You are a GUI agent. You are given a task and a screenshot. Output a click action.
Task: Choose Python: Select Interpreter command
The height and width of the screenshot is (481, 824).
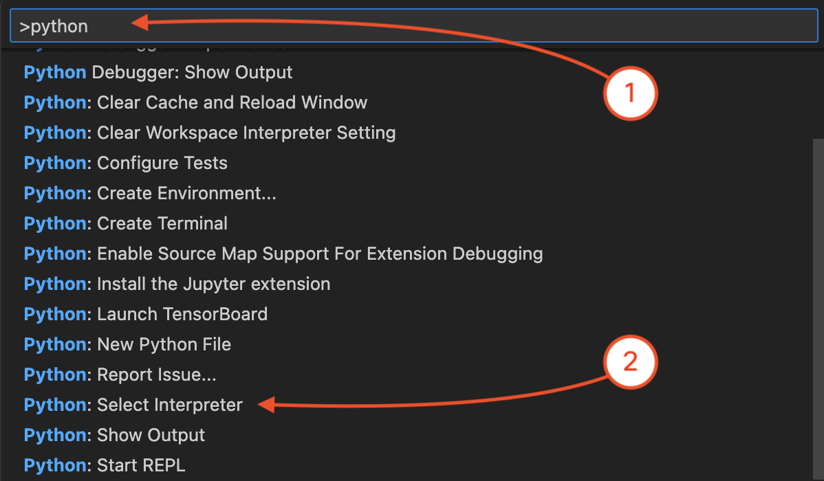(133, 405)
